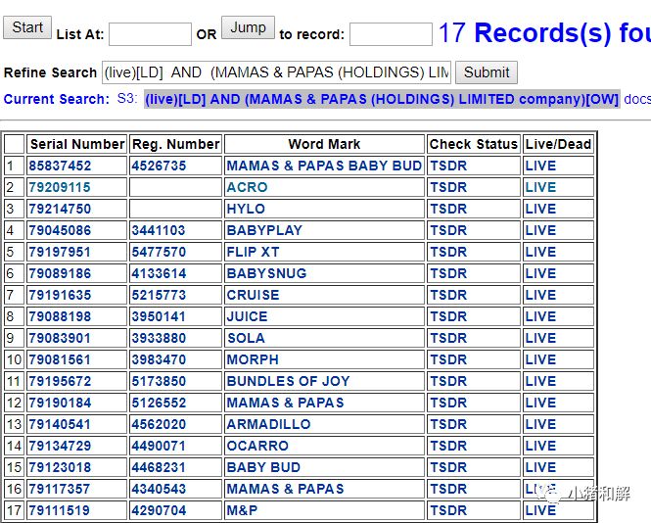The image size is (651, 523).
Task: Open serial number 79134729
Action: click(x=60, y=447)
